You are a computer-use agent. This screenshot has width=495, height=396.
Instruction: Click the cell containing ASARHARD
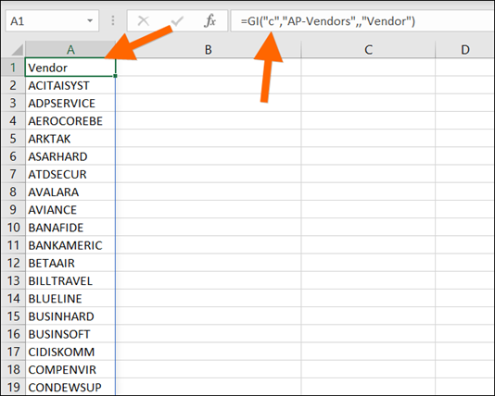coord(70,156)
